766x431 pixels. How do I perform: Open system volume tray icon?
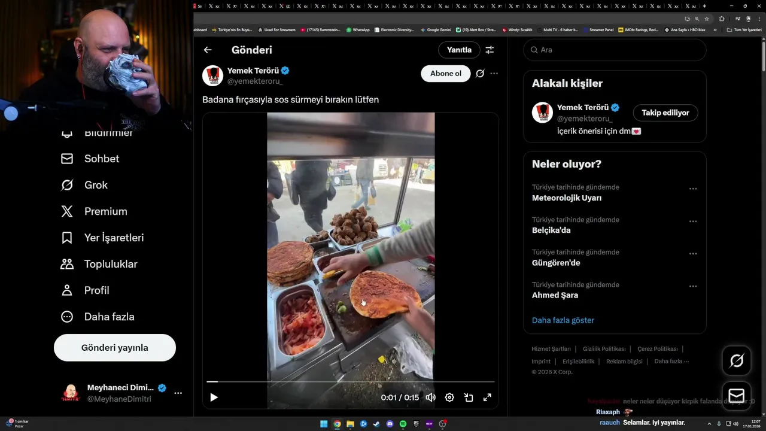[x=735, y=424]
